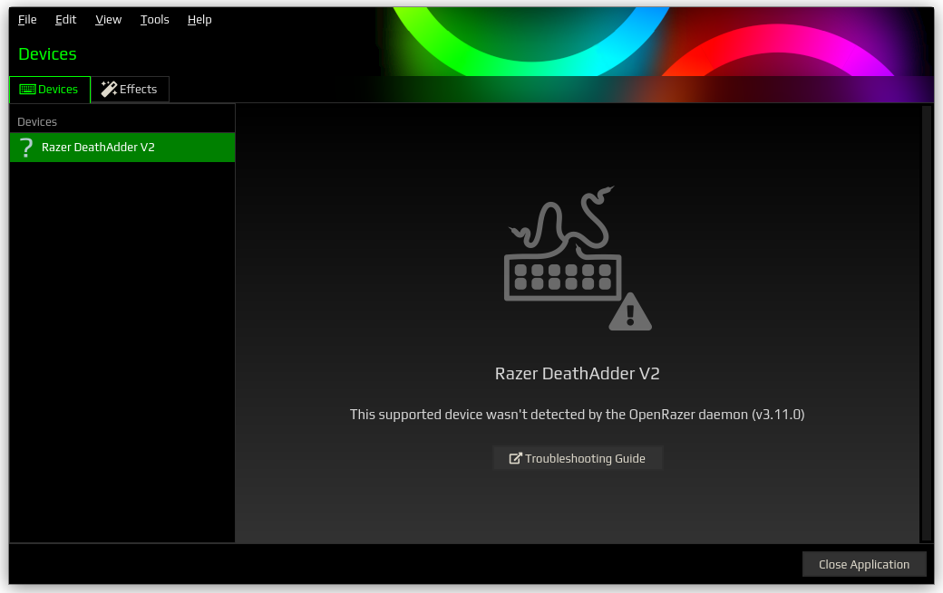Screen dimensions: 943x593
Task: Open the File menu
Action: (x=27, y=20)
